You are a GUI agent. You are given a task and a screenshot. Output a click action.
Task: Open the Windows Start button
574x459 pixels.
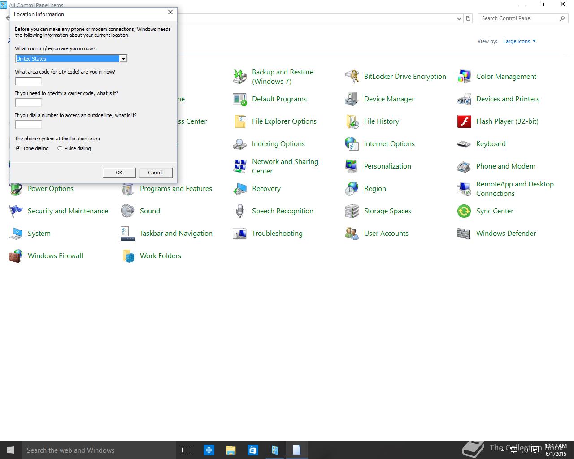coord(11,450)
